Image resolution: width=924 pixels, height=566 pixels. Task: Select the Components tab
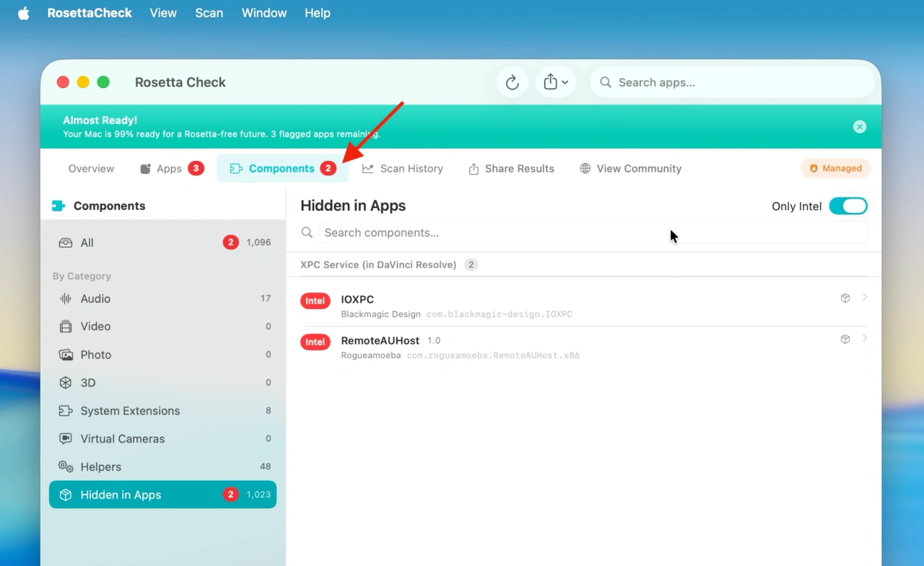(283, 168)
